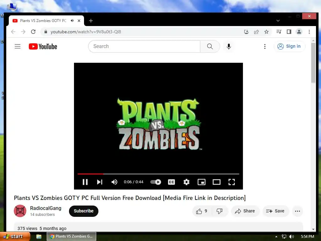This screenshot has width=321, height=241.
Task: Open the YouTube guide hamburger menu
Action: 18,46
